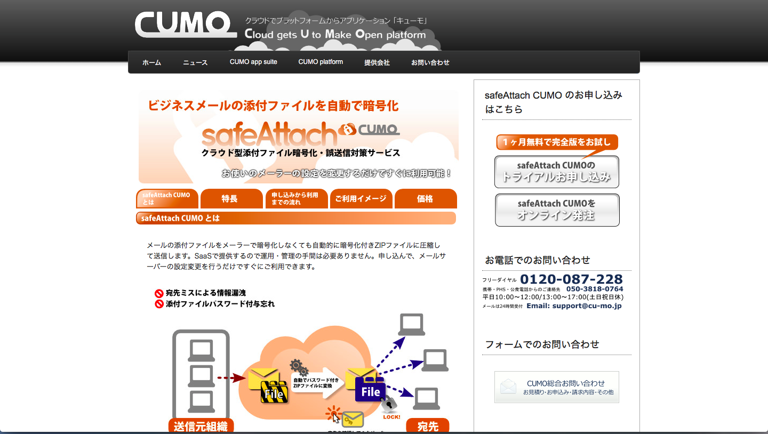
Task: Open the CUMO platform menu item
Action: click(321, 62)
